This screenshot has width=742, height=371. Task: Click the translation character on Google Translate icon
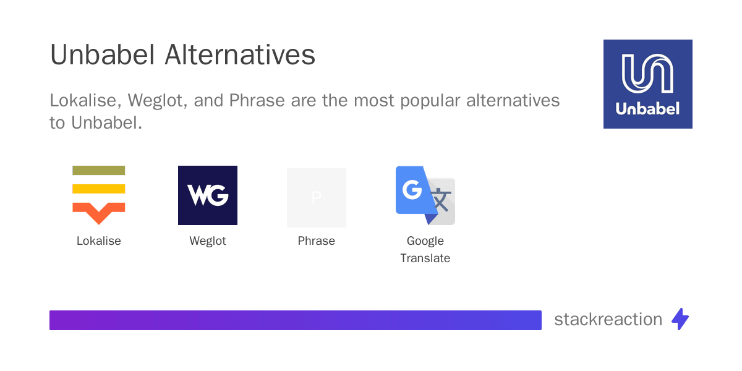pyautogui.click(x=441, y=200)
